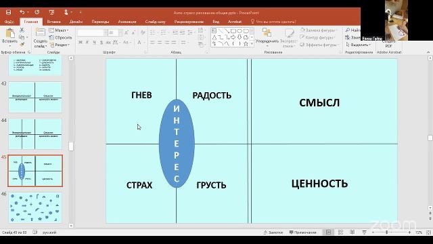Screen dimensions: 433x244
Task: Click zoom in plus button
Action: tap(409, 232)
